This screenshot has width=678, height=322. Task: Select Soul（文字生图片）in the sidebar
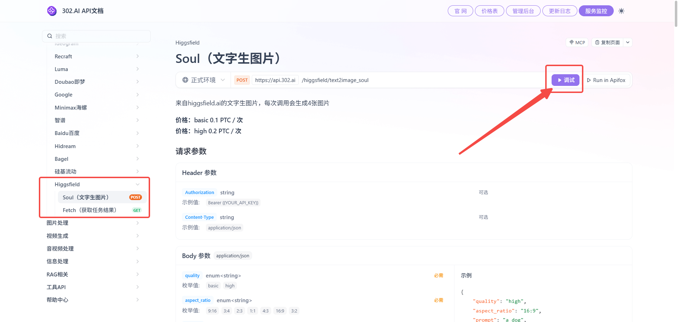click(102, 197)
